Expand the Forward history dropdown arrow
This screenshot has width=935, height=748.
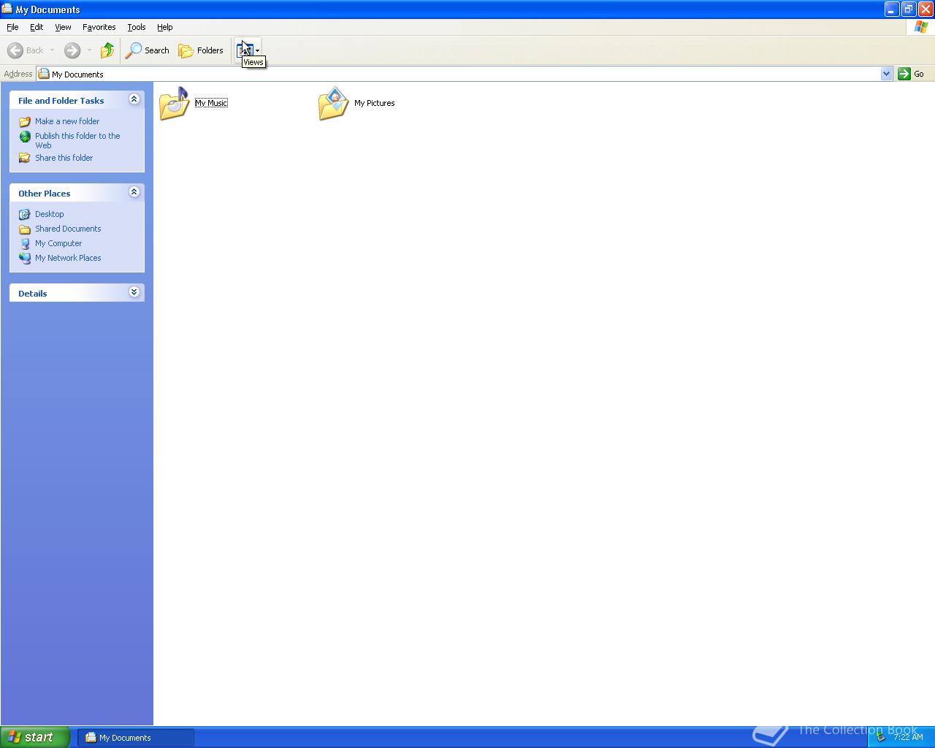[x=89, y=50]
